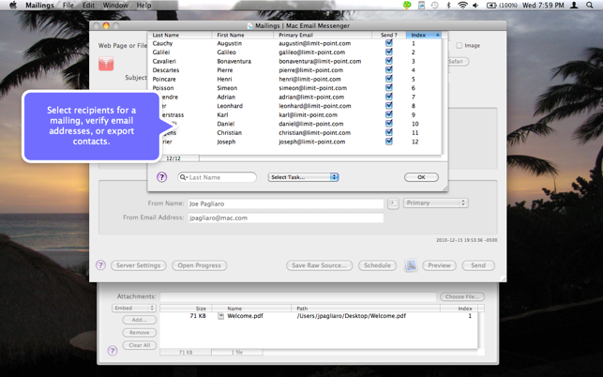Select the augustin@limit-point.com email cell

(314, 43)
